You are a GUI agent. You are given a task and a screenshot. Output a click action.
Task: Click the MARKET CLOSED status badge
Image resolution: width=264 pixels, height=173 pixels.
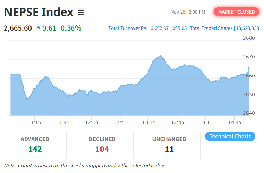point(236,12)
